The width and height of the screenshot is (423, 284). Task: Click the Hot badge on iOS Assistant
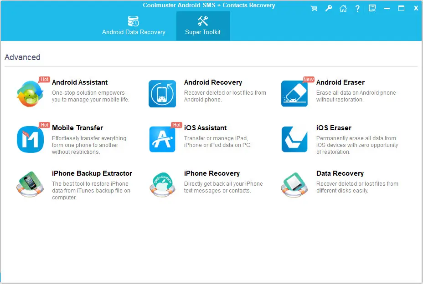[177, 125]
